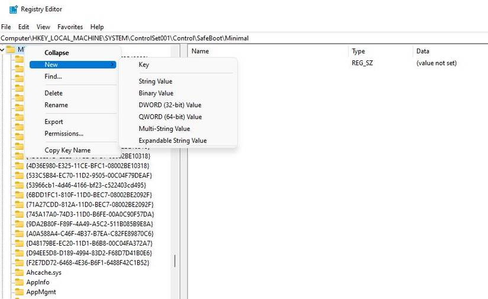The image size is (488, 299).
Task: Click folder icon of {745A17A0-74D3-11D0-B6FE-00A0C90F57DA}
Action: coord(20,214)
